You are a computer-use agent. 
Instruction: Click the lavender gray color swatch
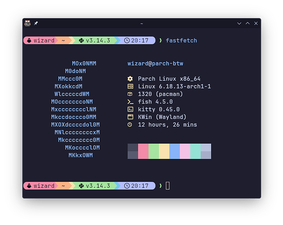coord(206,151)
